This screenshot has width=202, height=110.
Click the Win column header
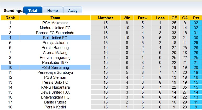[127, 18]
